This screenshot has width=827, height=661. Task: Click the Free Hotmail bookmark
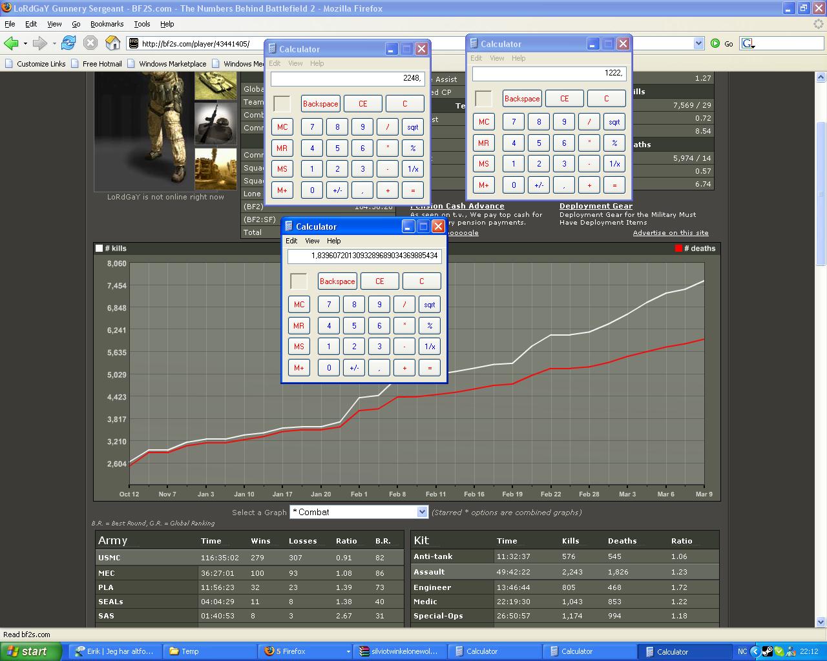(96, 63)
